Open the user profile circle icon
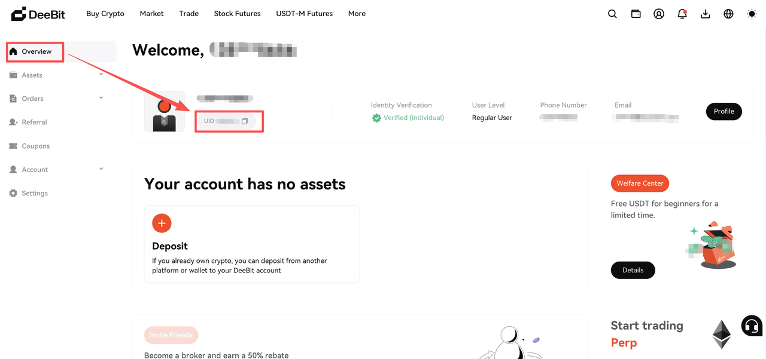 pos(659,14)
